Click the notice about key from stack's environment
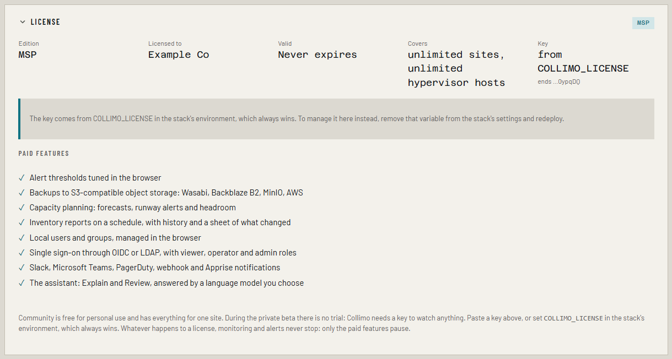The image size is (672, 359). [336, 119]
